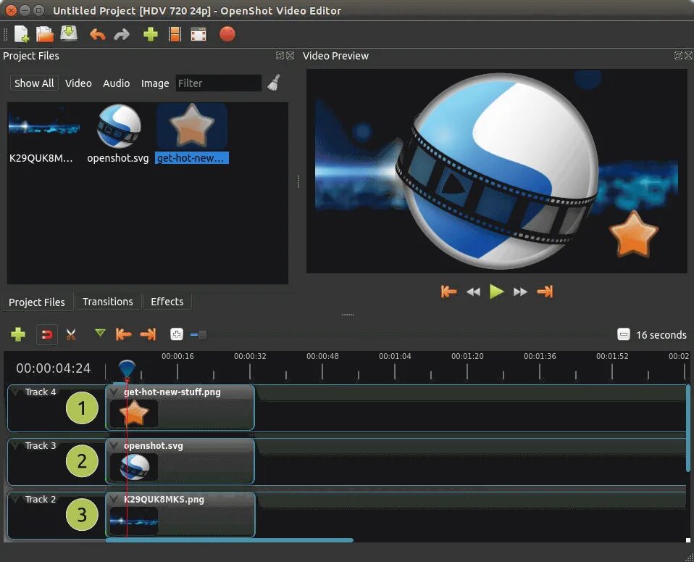Click the Filter text field
The image size is (694, 562).
(x=219, y=83)
